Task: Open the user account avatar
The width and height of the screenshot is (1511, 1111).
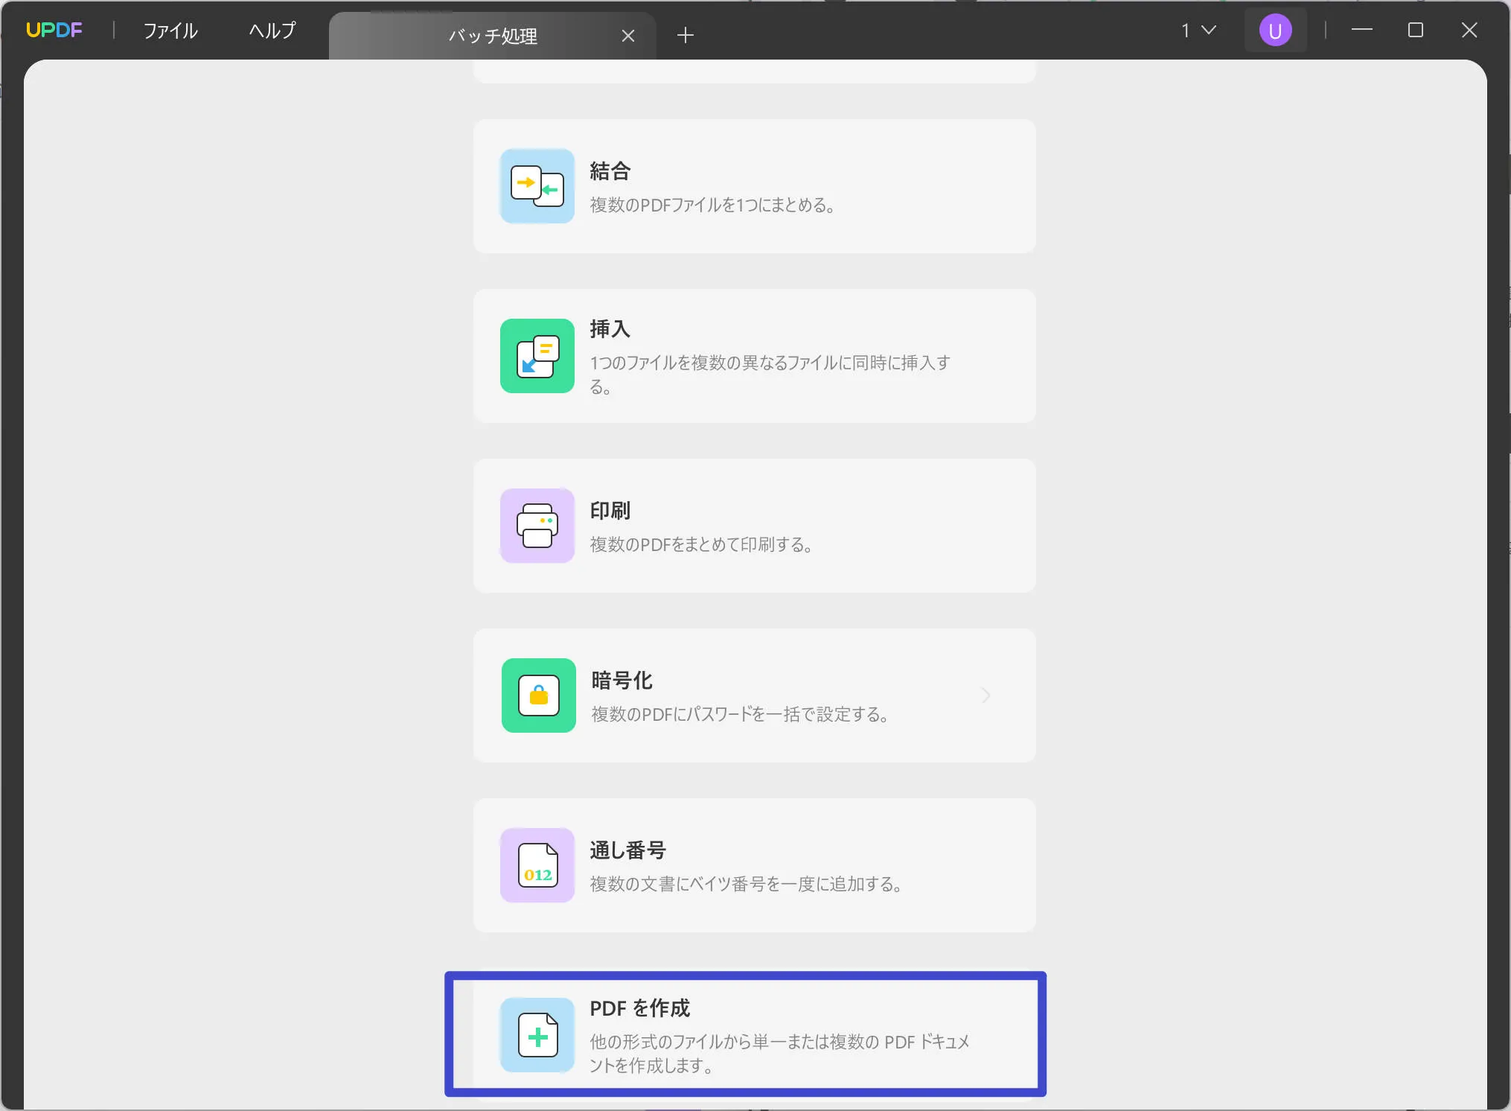Action: 1275,31
